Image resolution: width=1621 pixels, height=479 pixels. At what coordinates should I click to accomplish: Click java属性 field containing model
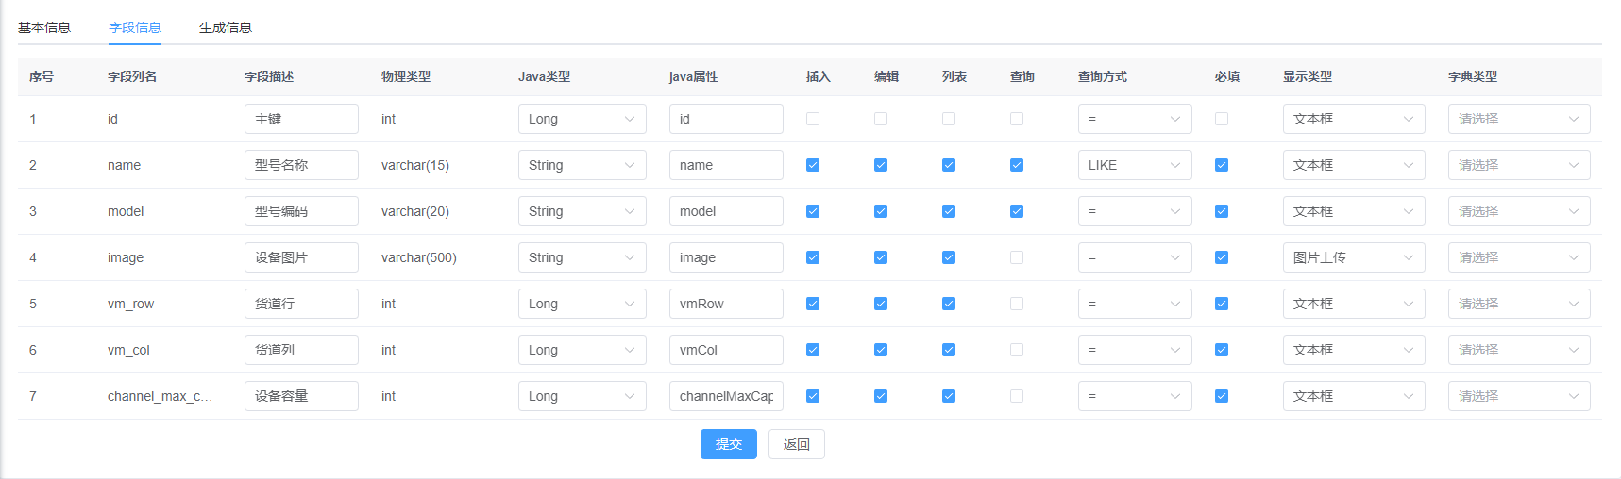(726, 211)
